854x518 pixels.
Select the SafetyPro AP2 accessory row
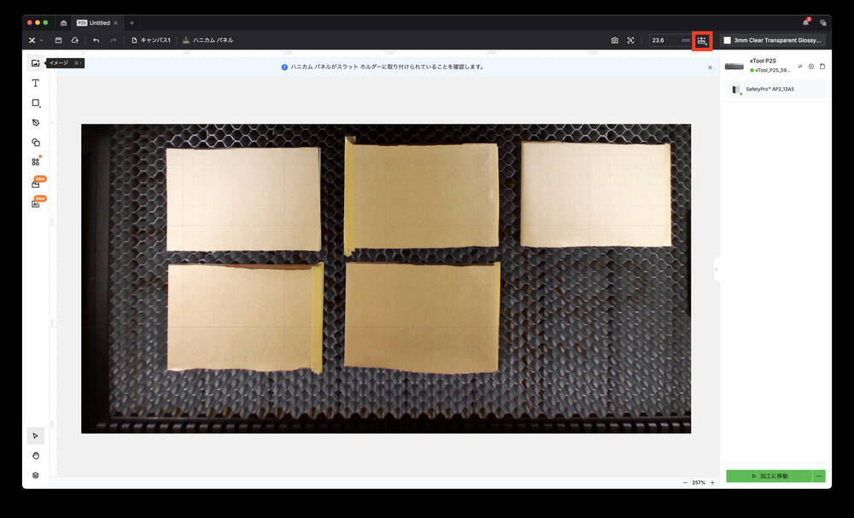775,90
